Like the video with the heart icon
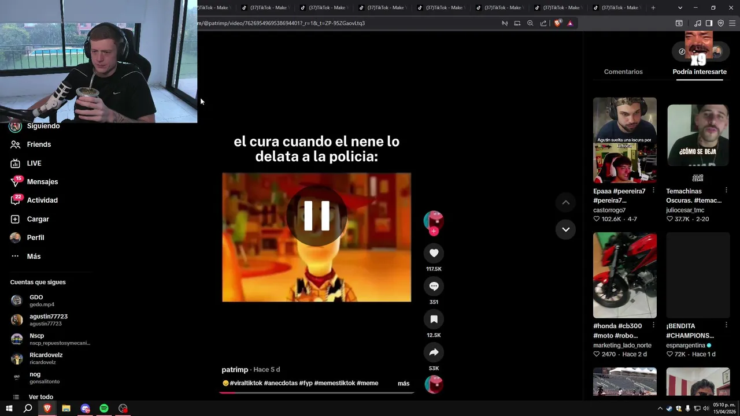This screenshot has height=416, width=740. pyautogui.click(x=434, y=253)
